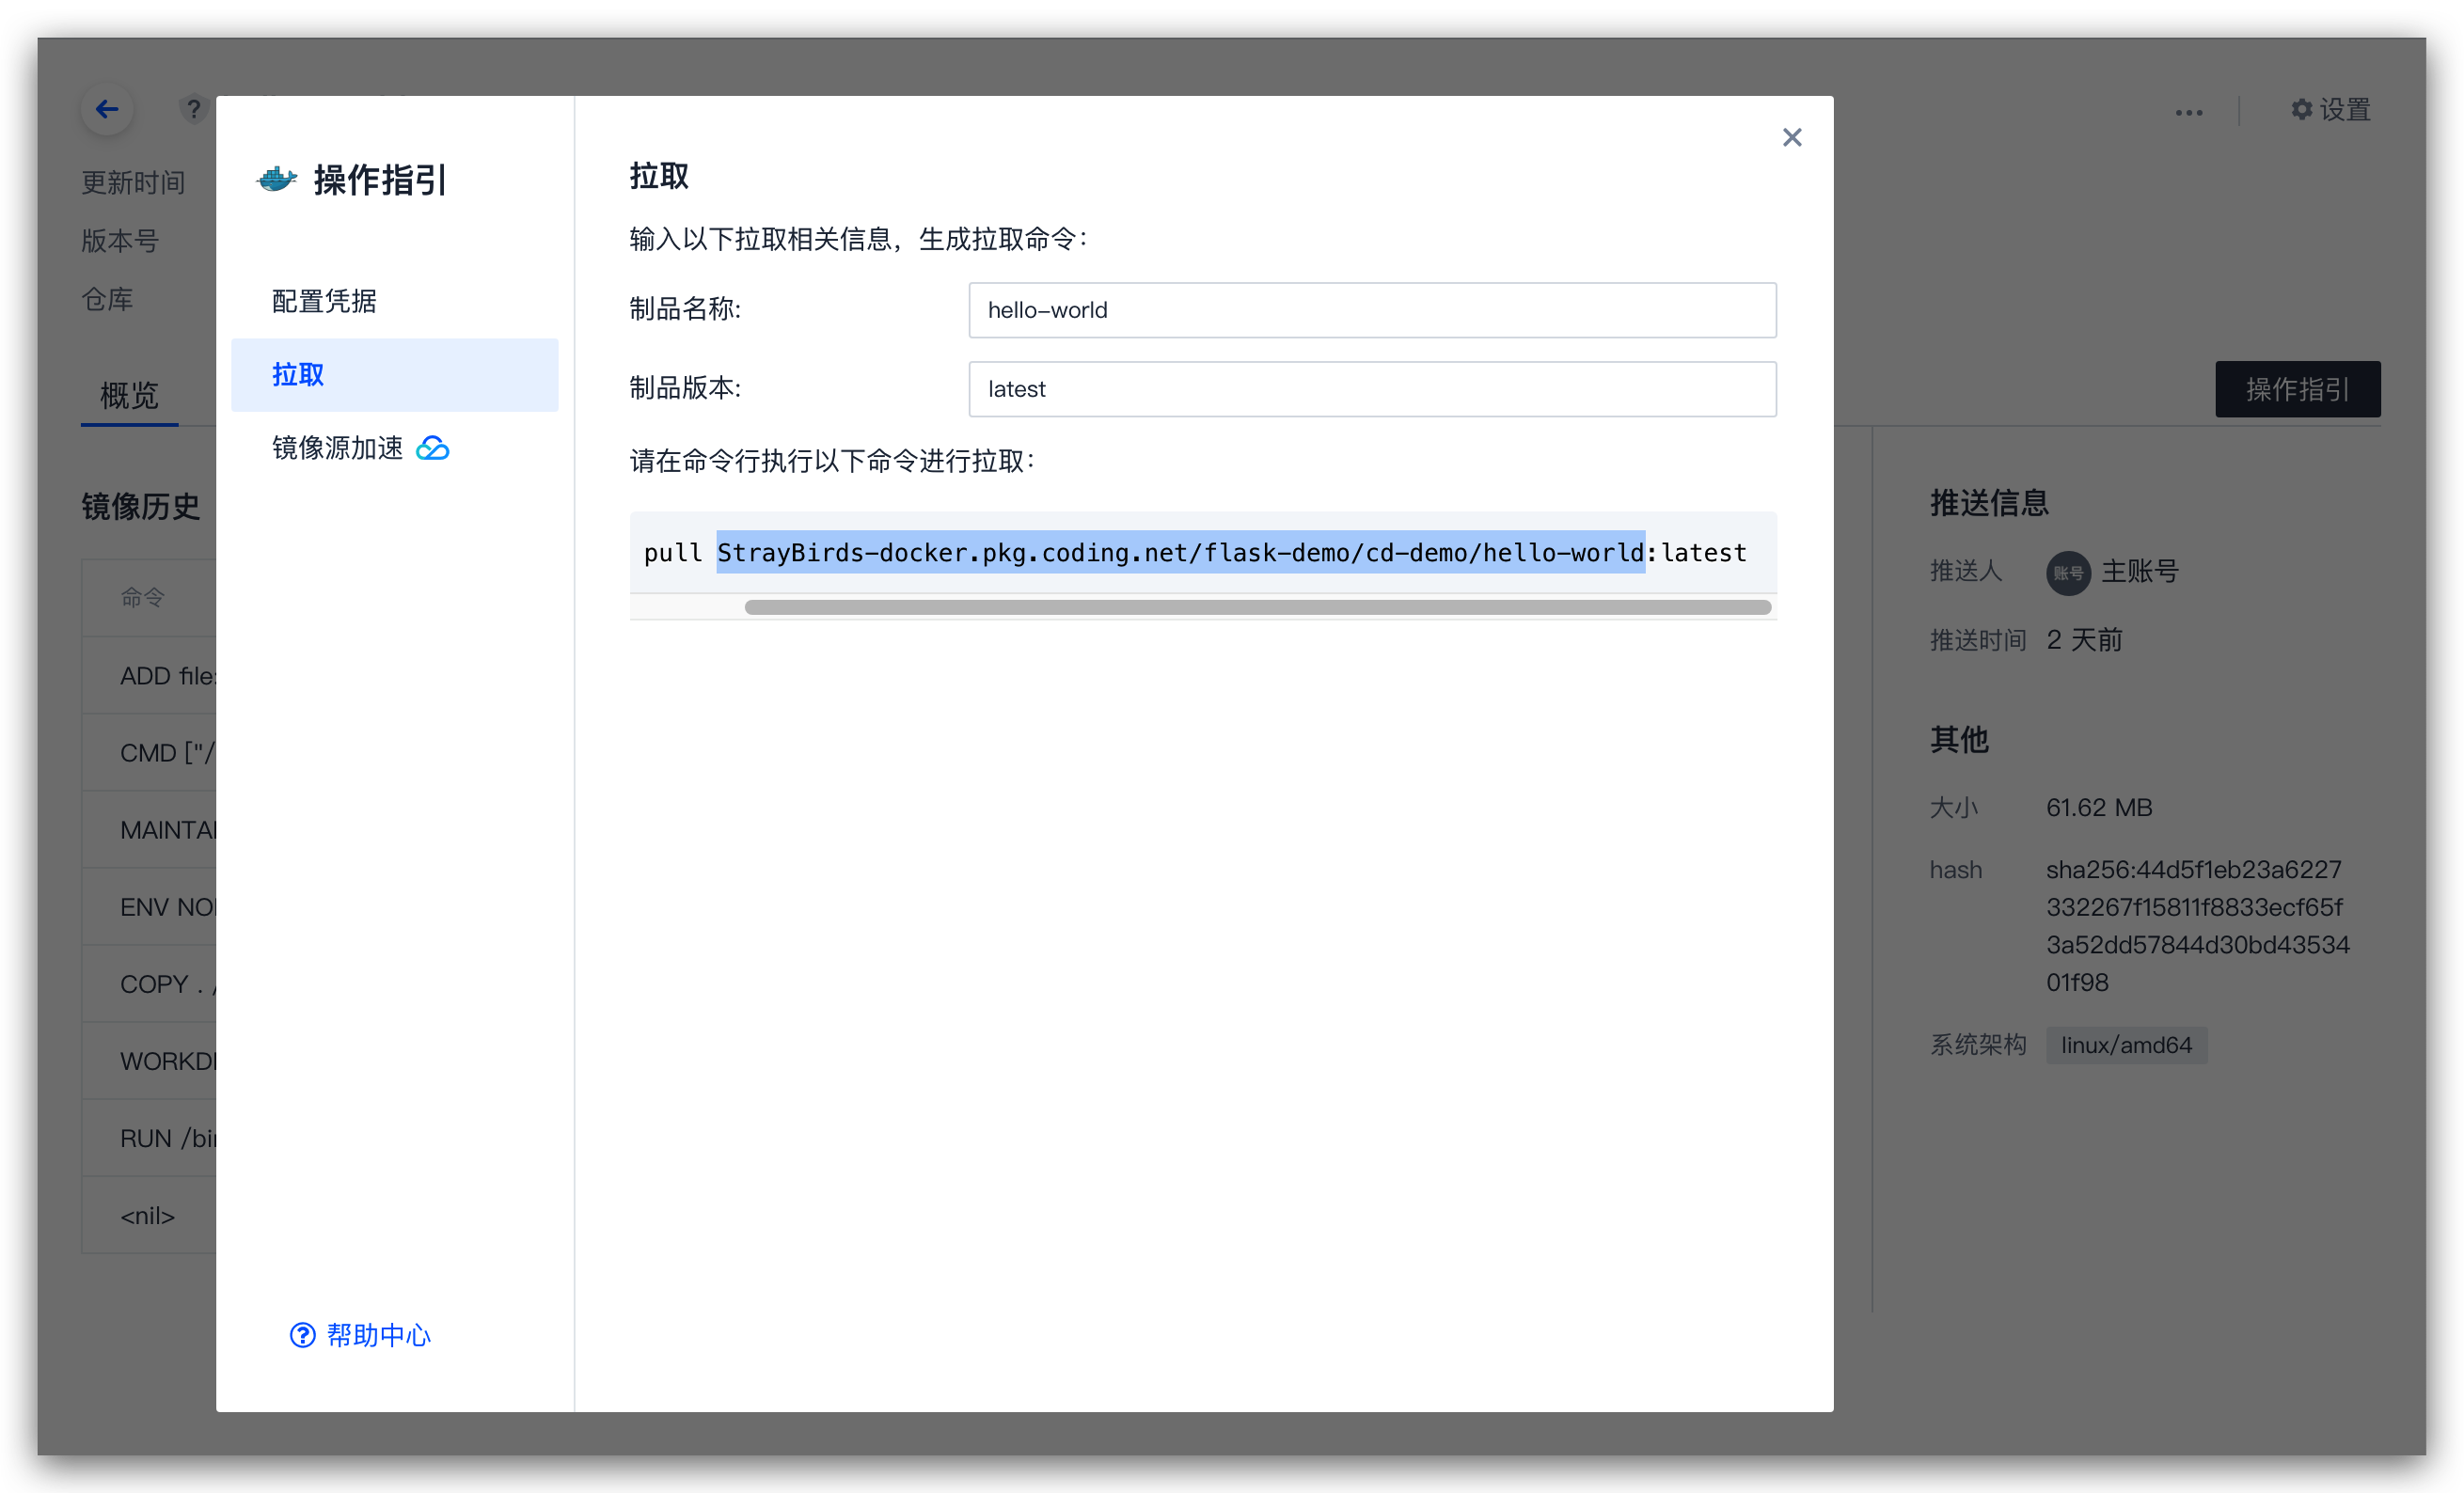Screen dimensions: 2464x1493
Task: Switch to the 概览 tab
Action: tap(130, 396)
